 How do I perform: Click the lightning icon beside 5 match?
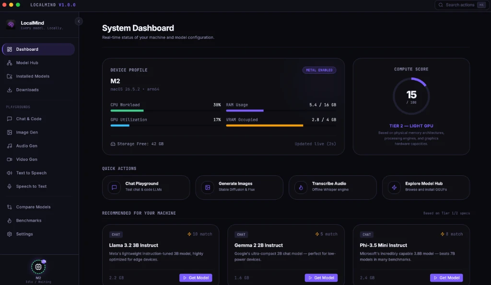317,234
